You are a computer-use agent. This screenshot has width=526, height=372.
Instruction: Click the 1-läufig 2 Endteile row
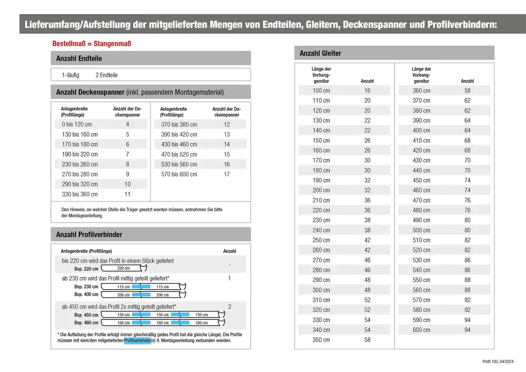(x=151, y=75)
